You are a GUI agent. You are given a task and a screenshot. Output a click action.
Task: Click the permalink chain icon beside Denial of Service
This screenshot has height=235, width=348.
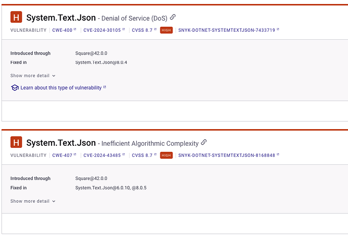click(173, 18)
